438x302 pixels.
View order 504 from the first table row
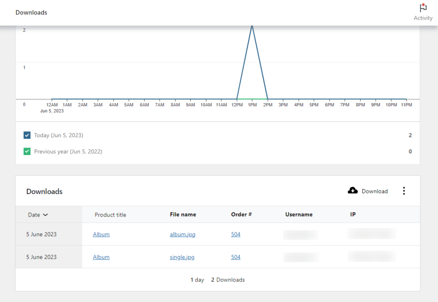click(x=236, y=234)
